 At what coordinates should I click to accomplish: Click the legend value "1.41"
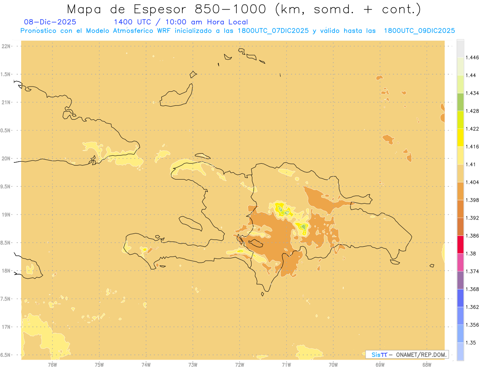point(470,164)
